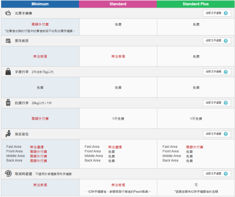Click the 出票手續費 section title
Screen dimensions: 235x197
click(x=23, y=13)
